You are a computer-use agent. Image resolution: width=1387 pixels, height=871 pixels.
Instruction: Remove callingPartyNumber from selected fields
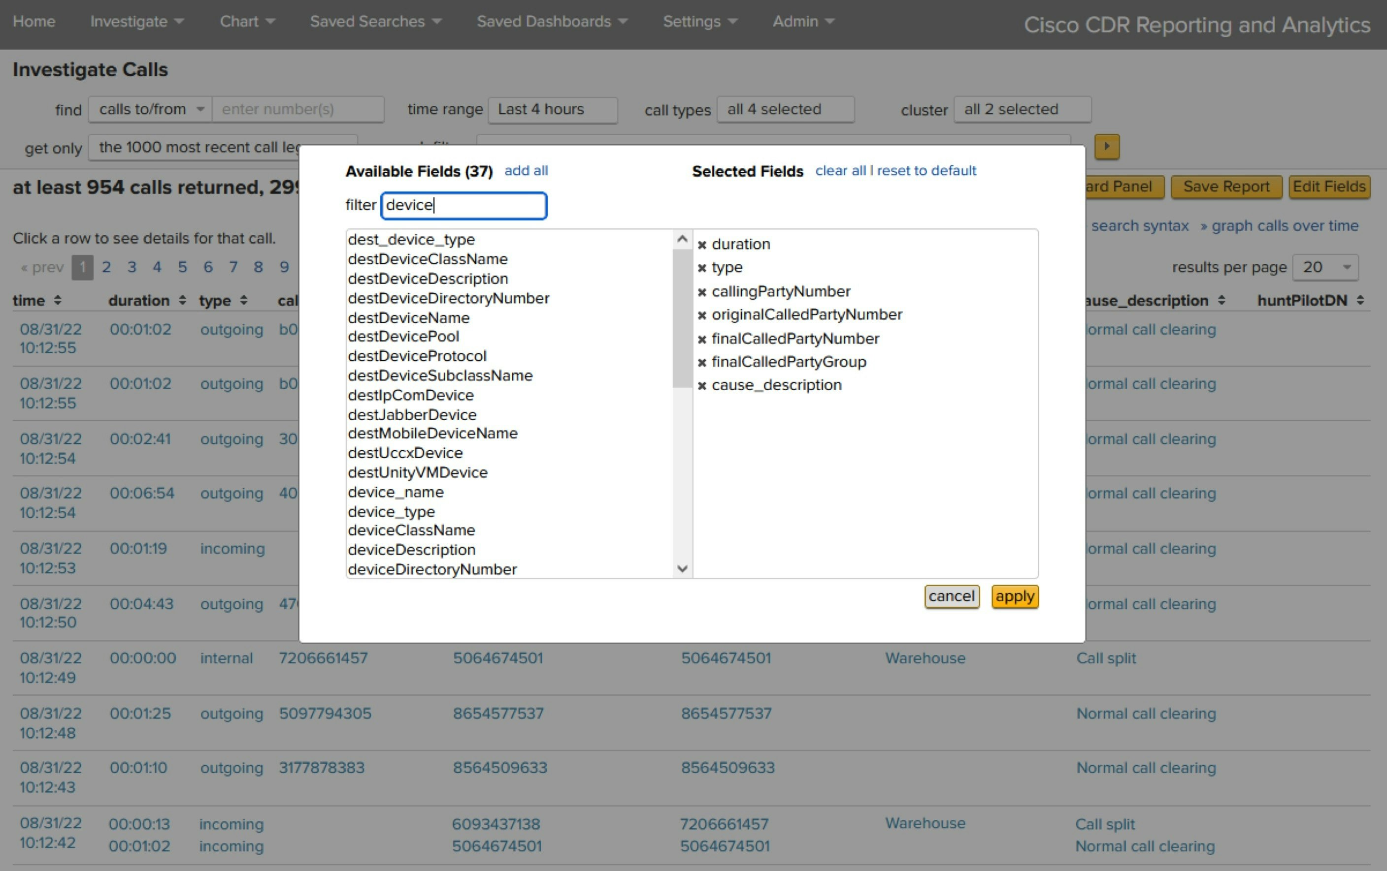click(x=701, y=292)
